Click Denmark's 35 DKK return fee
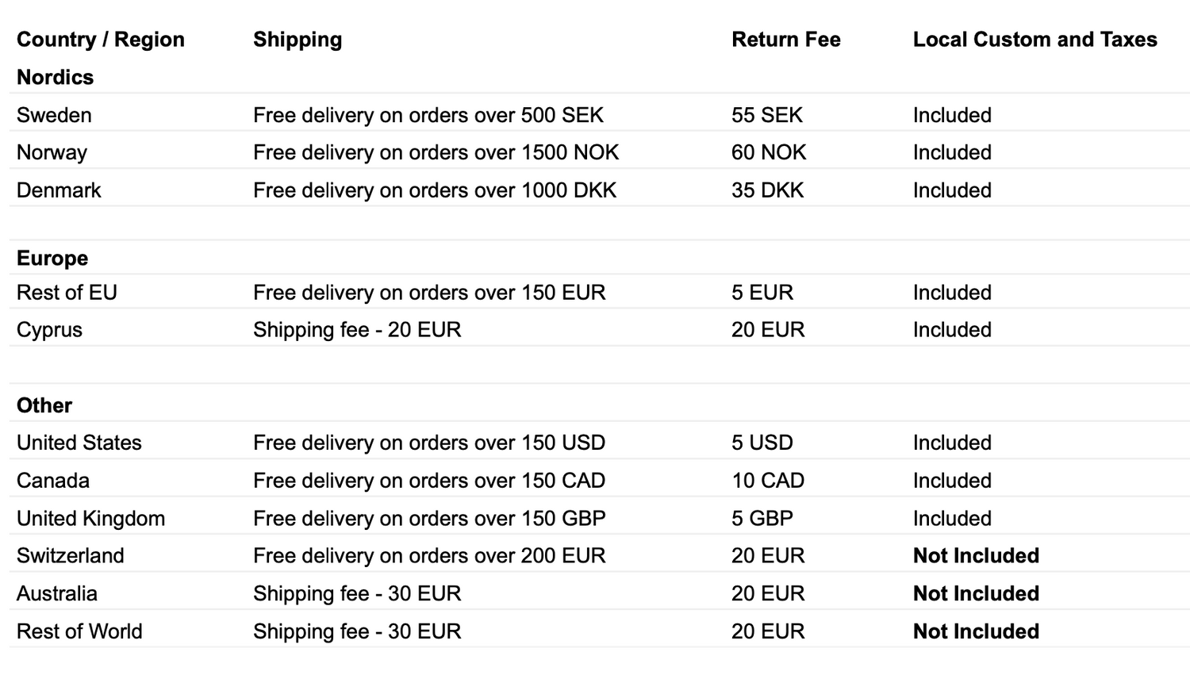 coord(767,190)
